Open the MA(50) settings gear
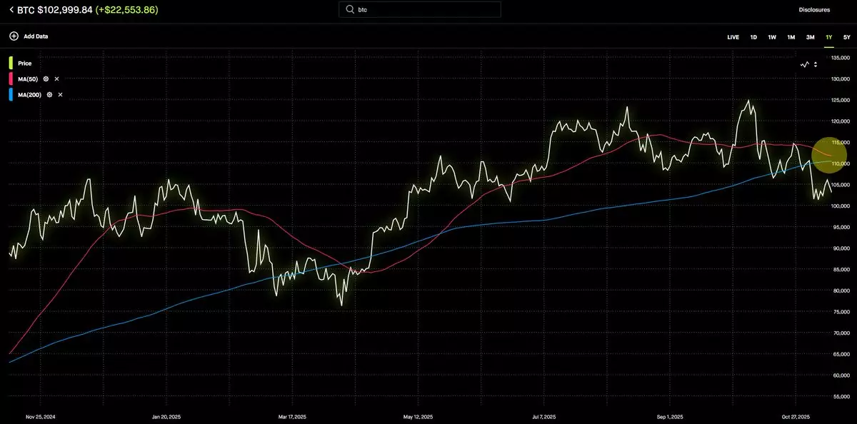The image size is (857, 424). 46,79
